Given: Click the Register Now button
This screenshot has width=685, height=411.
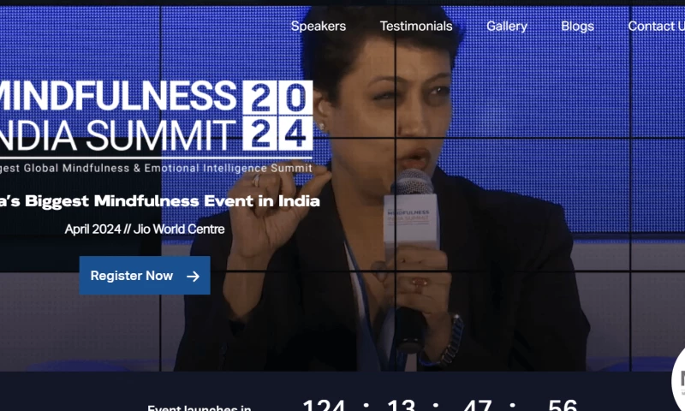Looking at the screenshot, I should tap(145, 275).
